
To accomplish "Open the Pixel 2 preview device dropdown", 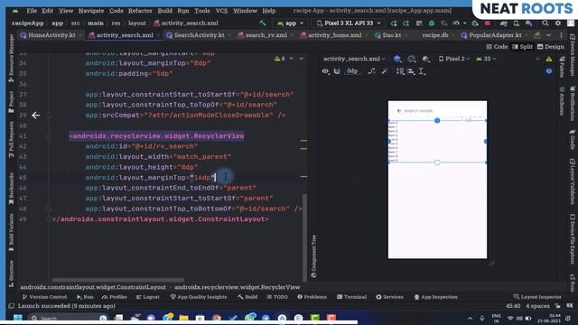I will 453,59.
